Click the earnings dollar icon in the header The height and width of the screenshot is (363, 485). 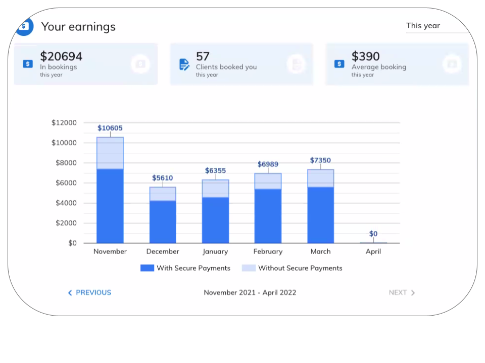click(x=24, y=26)
